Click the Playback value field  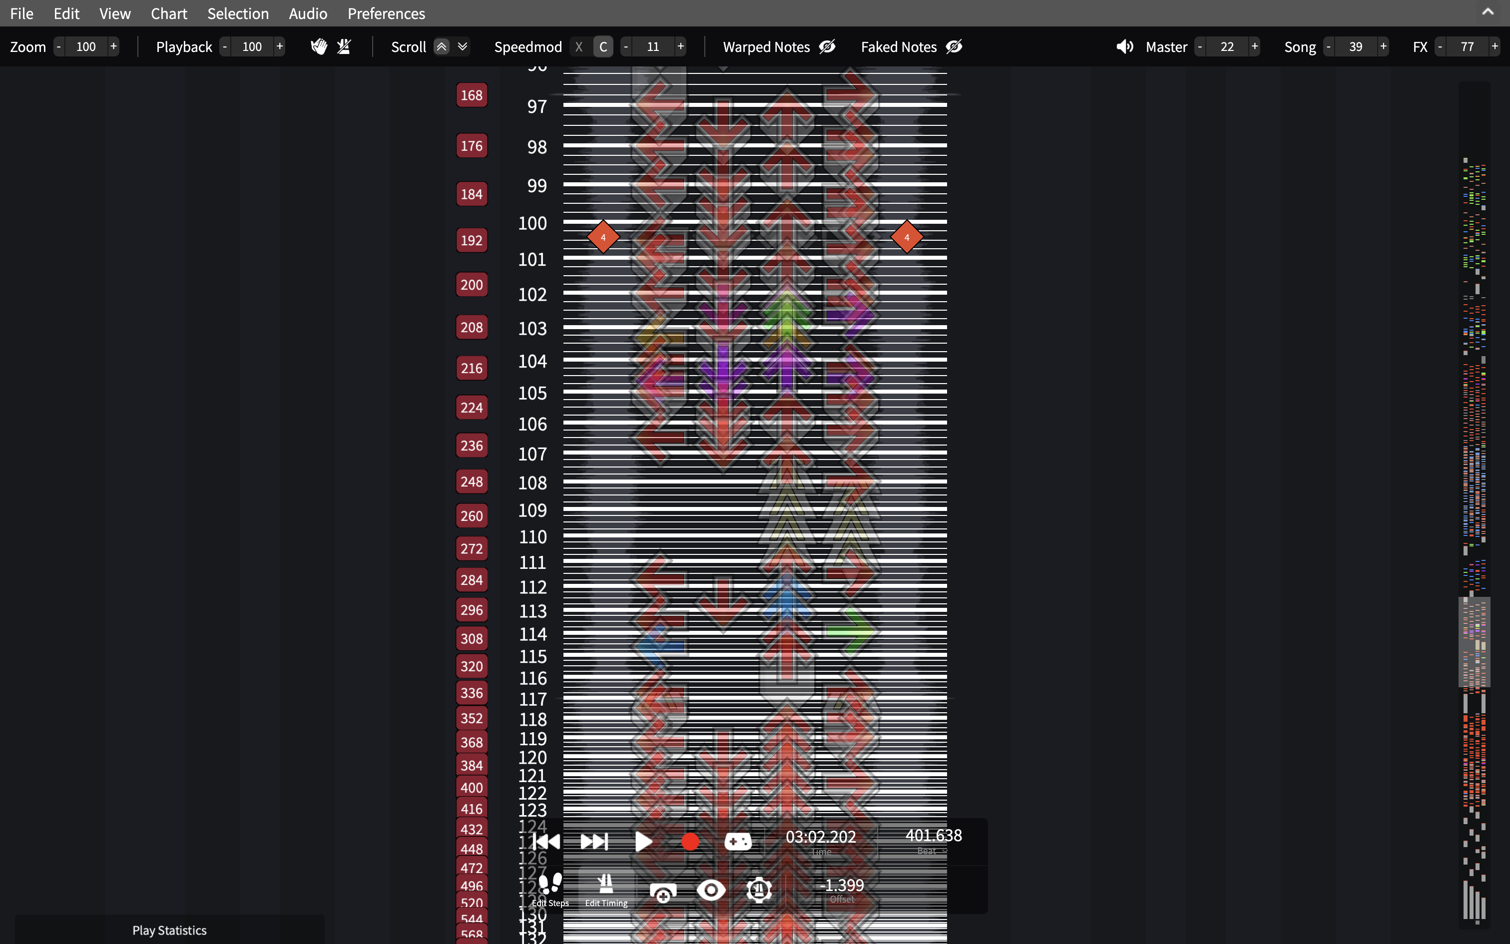[252, 47]
